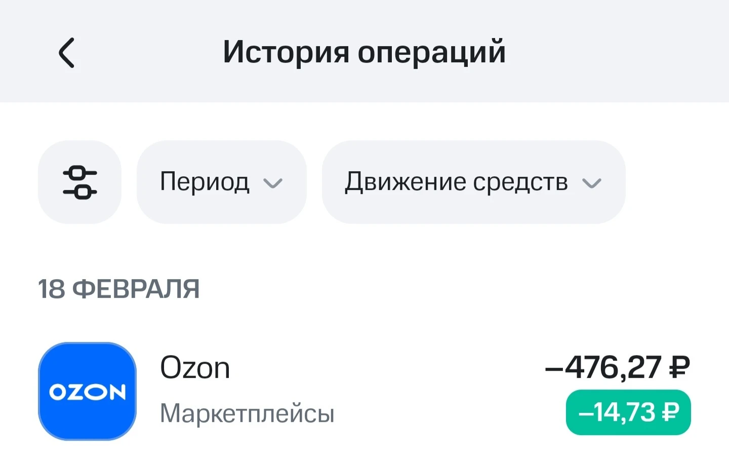Tap the word средств in filter chip
The height and width of the screenshot is (465, 729).
[x=520, y=181]
